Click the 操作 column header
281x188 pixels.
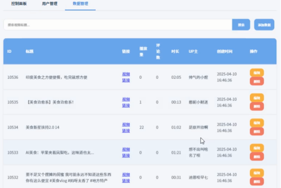point(254,51)
